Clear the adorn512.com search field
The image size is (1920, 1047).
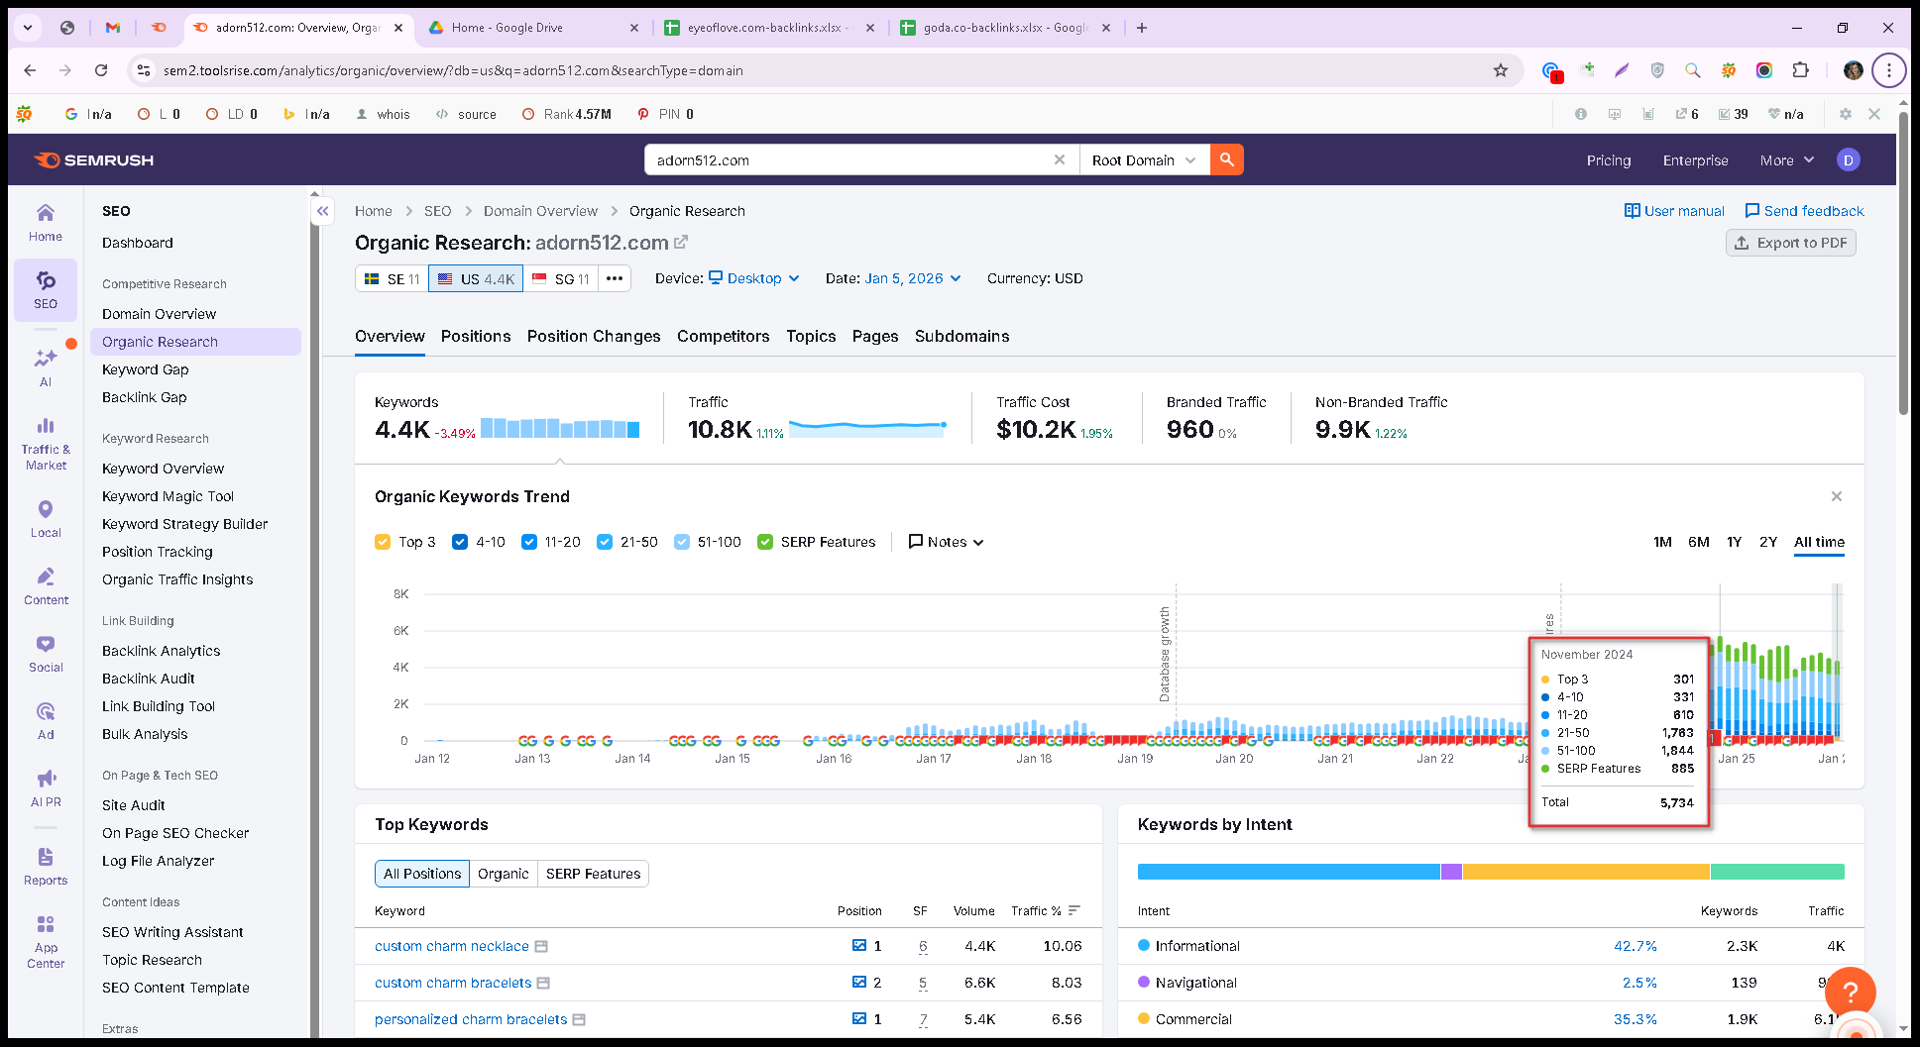tap(1060, 159)
